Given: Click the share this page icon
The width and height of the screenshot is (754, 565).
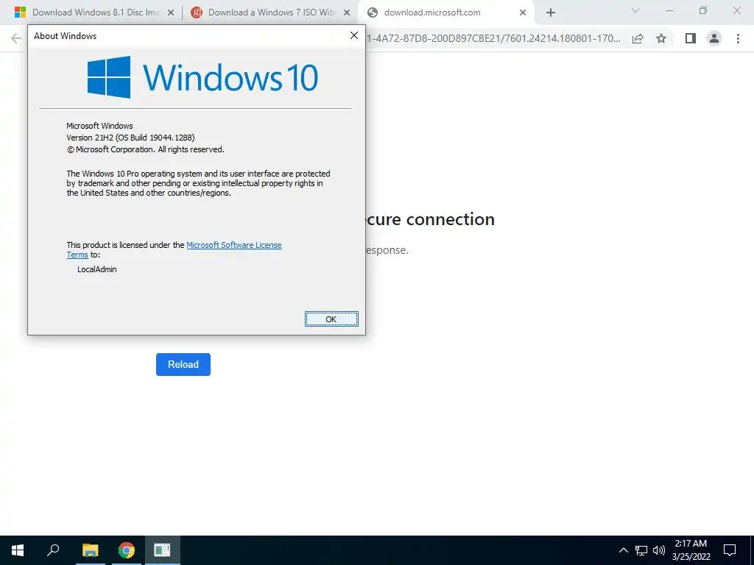Looking at the screenshot, I should 638,38.
